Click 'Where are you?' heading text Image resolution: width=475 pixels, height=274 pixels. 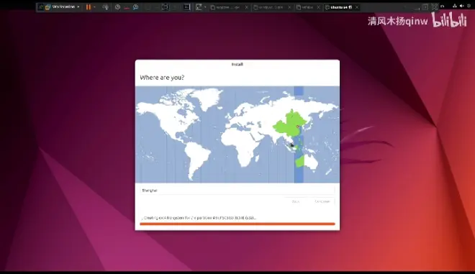pyautogui.click(x=162, y=78)
